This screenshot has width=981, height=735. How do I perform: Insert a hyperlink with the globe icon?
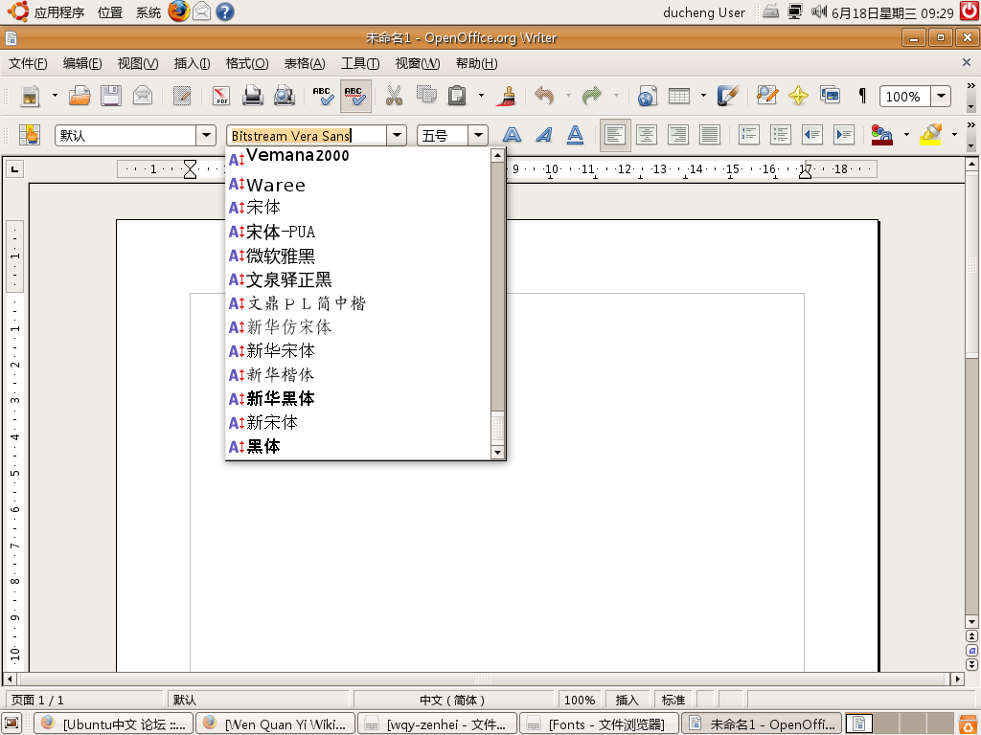click(647, 97)
